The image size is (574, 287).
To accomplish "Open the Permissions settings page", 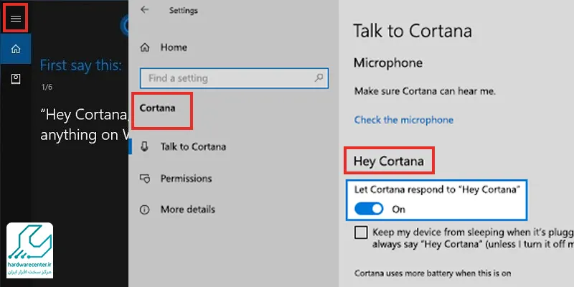I will [x=186, y=179].
